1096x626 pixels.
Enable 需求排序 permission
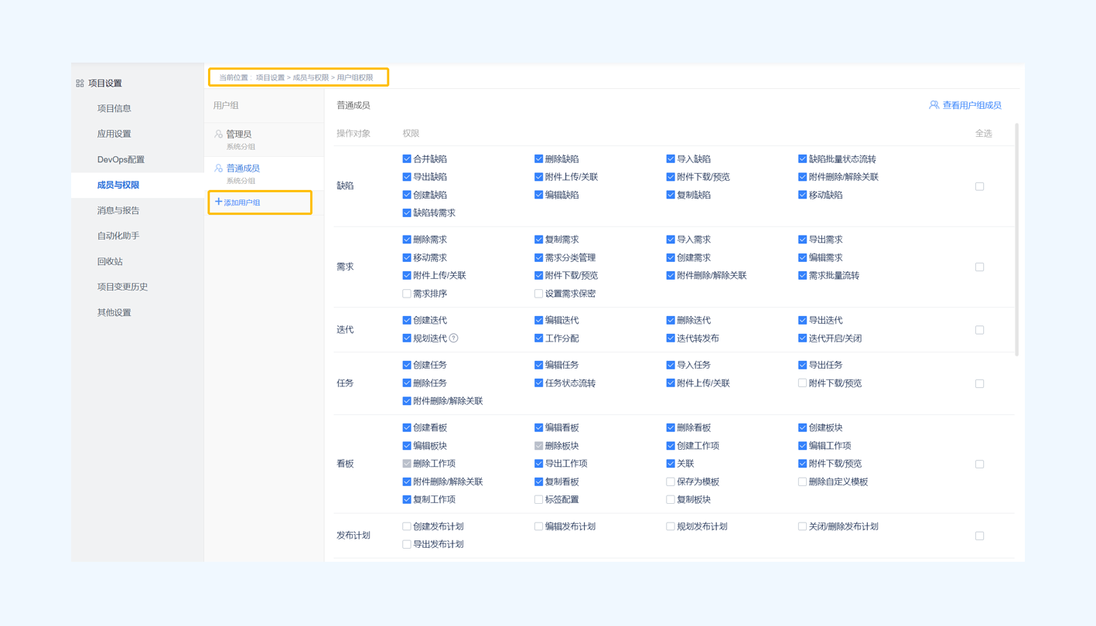tap(407, 294)
